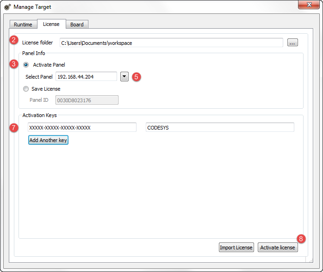Image resolution: width=323 pixels, height=272 pixels.
Task: Click the red number 8 callout marker
Action: coord(301,239)
